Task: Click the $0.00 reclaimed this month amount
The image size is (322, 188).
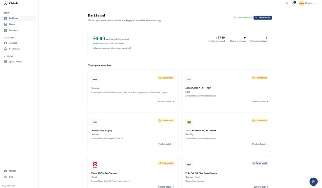Action: 99,38
